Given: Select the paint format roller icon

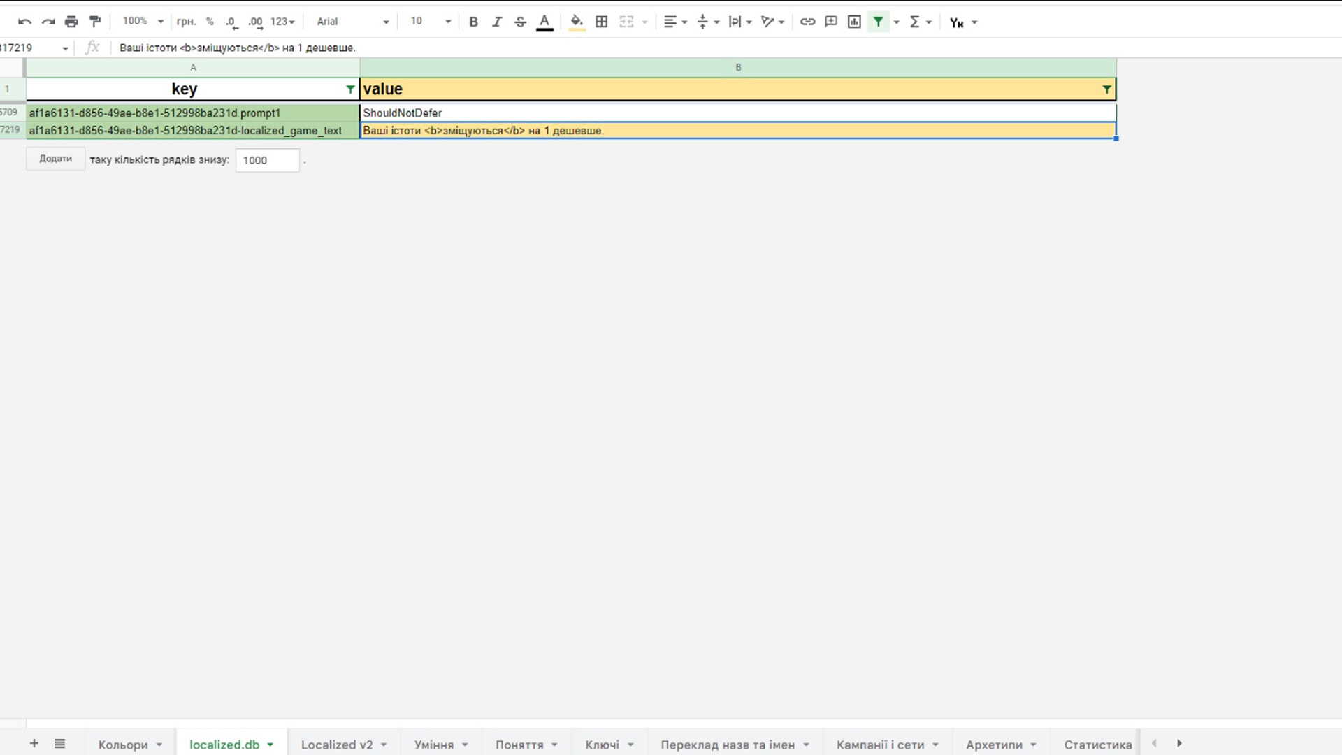Looking at the screenshot, I should [95, 22].
